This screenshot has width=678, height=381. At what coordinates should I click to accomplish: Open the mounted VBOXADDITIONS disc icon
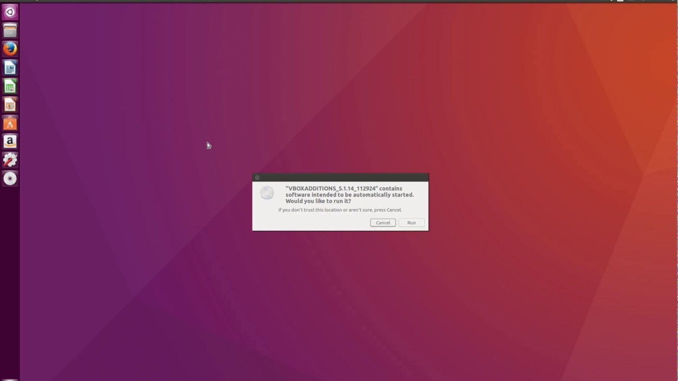10,178
